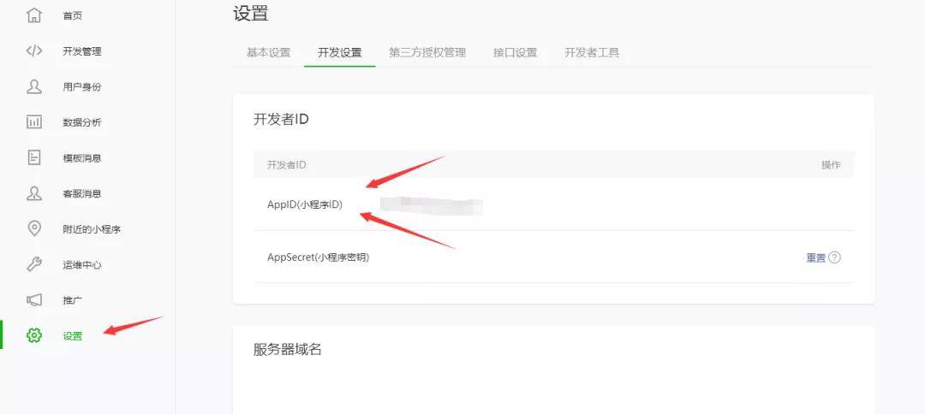925x414 pixels.
Task: Go to the 开发者工具 tab
Action: [592, 52]
